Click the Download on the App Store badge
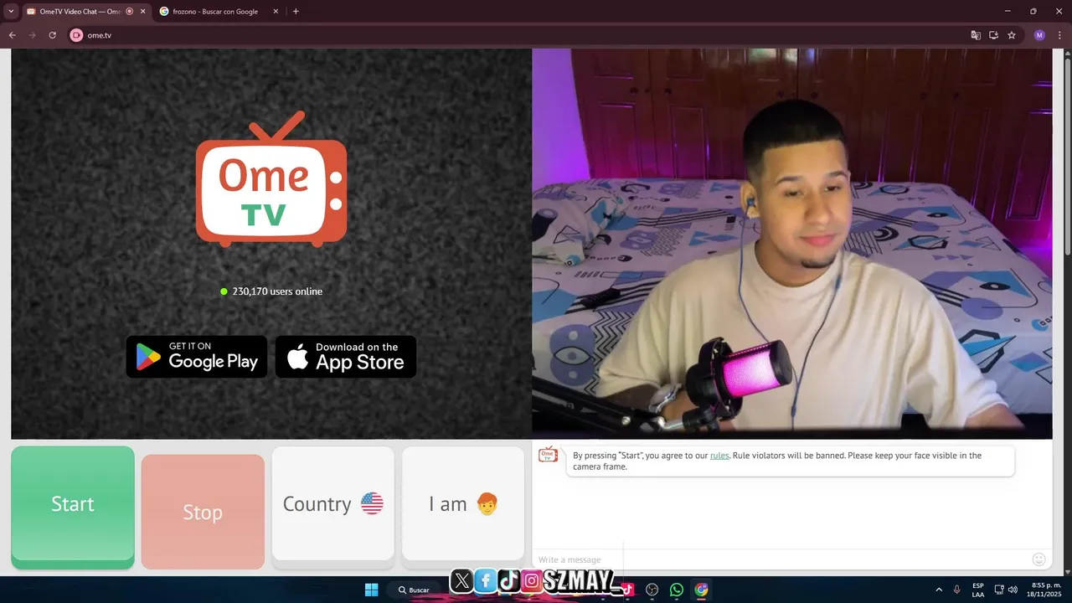 click(x=346, y=357)
